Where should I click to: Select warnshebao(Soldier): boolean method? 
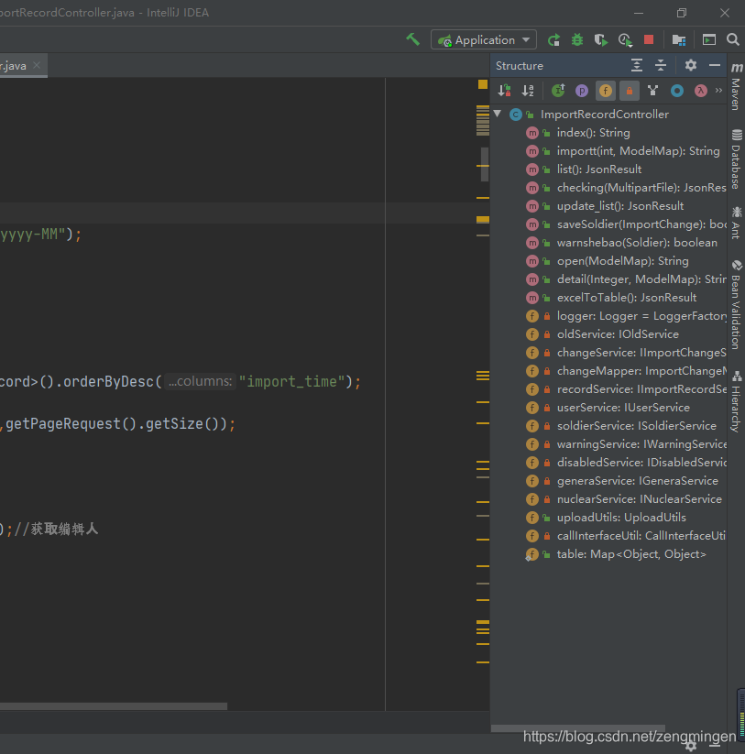(637, 243)
